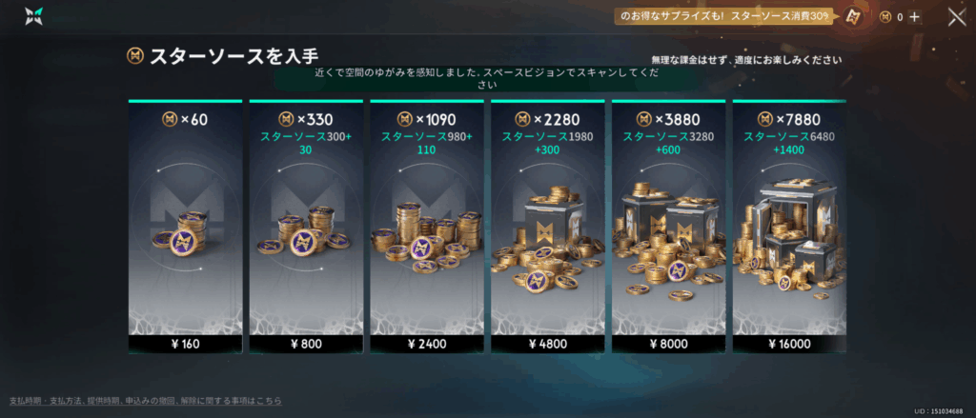This screenshot has height=418, width=976.
Task: Close the shop with the X icon
Action: pos(957,17)
